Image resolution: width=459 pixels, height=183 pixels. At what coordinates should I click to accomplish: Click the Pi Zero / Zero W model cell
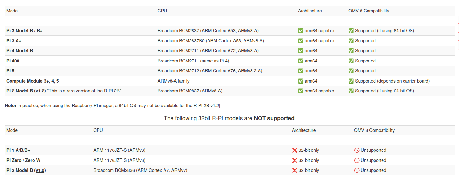click(x=23, y=160)
